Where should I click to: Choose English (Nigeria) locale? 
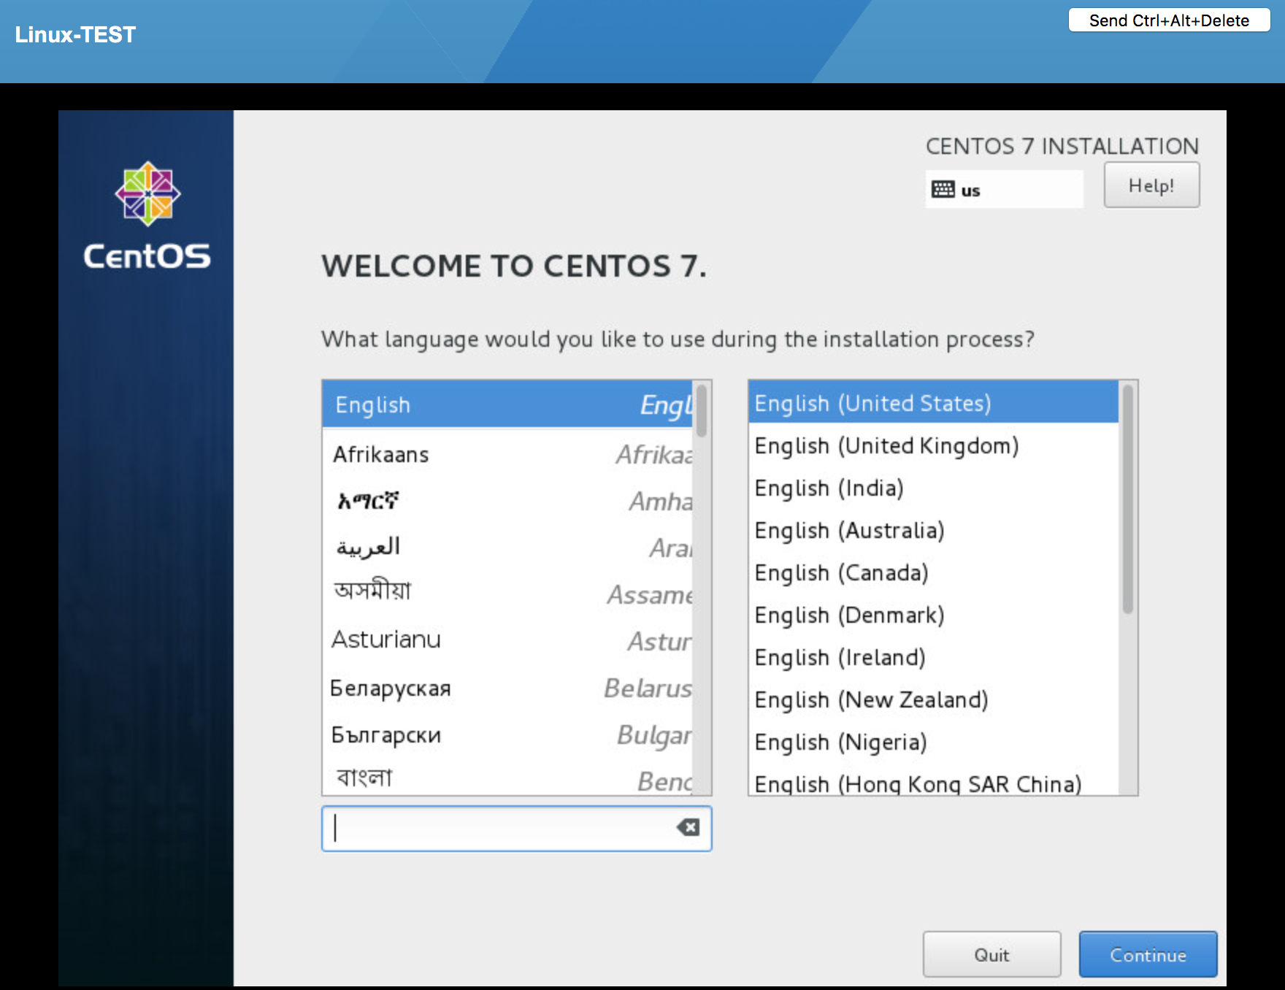(933, 742)
